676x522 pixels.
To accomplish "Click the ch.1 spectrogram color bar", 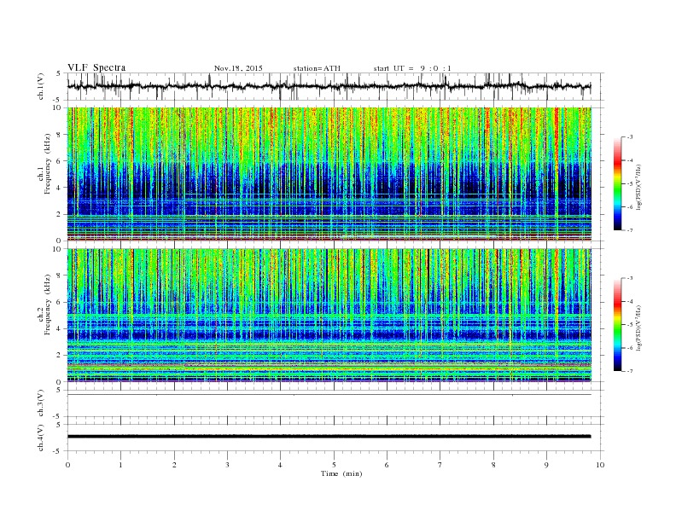I will pos(618,183).
